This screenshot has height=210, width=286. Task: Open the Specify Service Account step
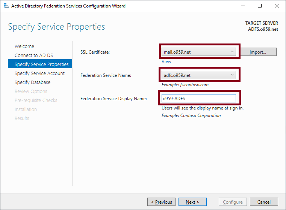coord(39,73)
